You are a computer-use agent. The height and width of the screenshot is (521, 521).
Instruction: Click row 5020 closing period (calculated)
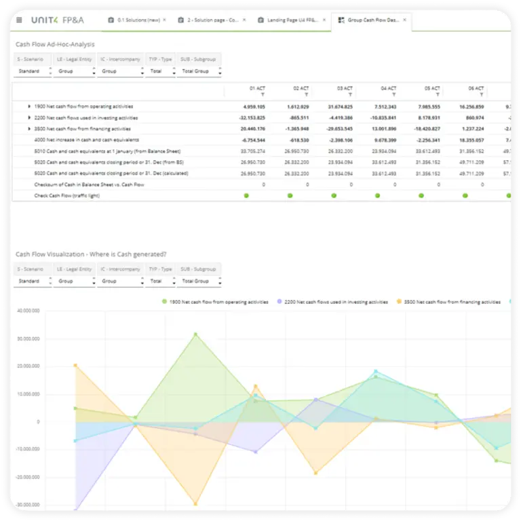pyautogui.click(x=111, y=173)
